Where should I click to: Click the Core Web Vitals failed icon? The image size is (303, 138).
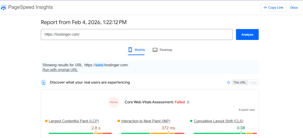pyautogui.click(x=114, y=102)
